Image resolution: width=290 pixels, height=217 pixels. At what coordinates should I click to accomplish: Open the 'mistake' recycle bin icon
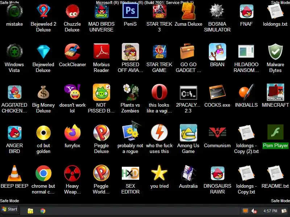pos(14,12)
